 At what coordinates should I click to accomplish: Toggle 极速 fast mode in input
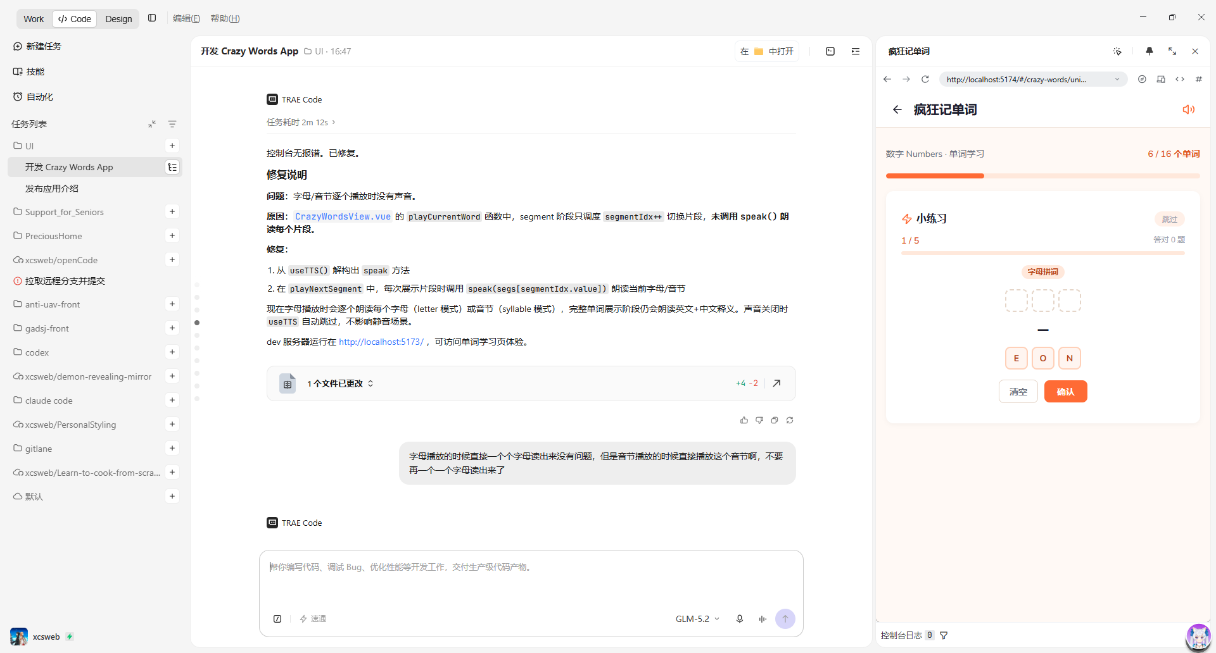[313, 619]
